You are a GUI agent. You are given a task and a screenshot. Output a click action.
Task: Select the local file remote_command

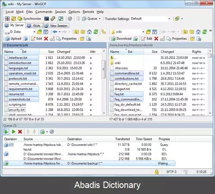tap(24, 84)
